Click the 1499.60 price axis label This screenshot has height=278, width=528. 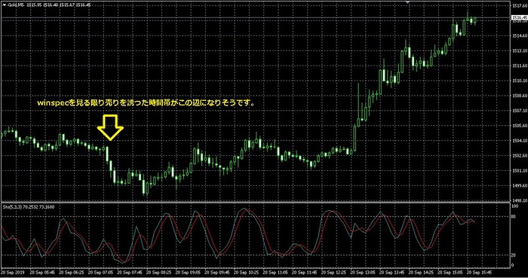pos(519,185)
